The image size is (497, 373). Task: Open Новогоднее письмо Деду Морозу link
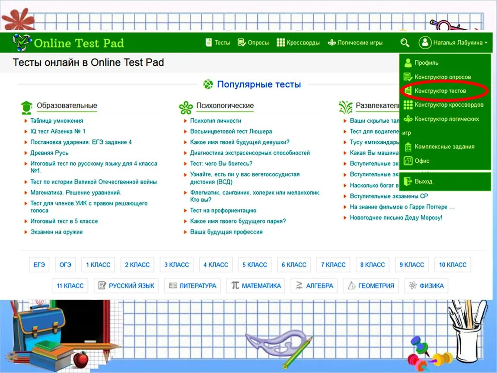click(396, 218)
